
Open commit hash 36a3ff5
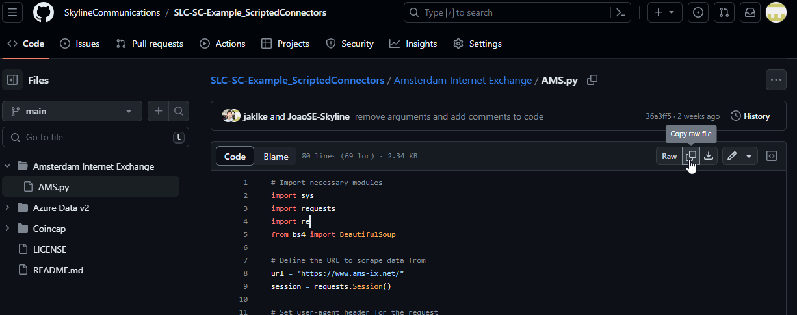pos(657,116)
